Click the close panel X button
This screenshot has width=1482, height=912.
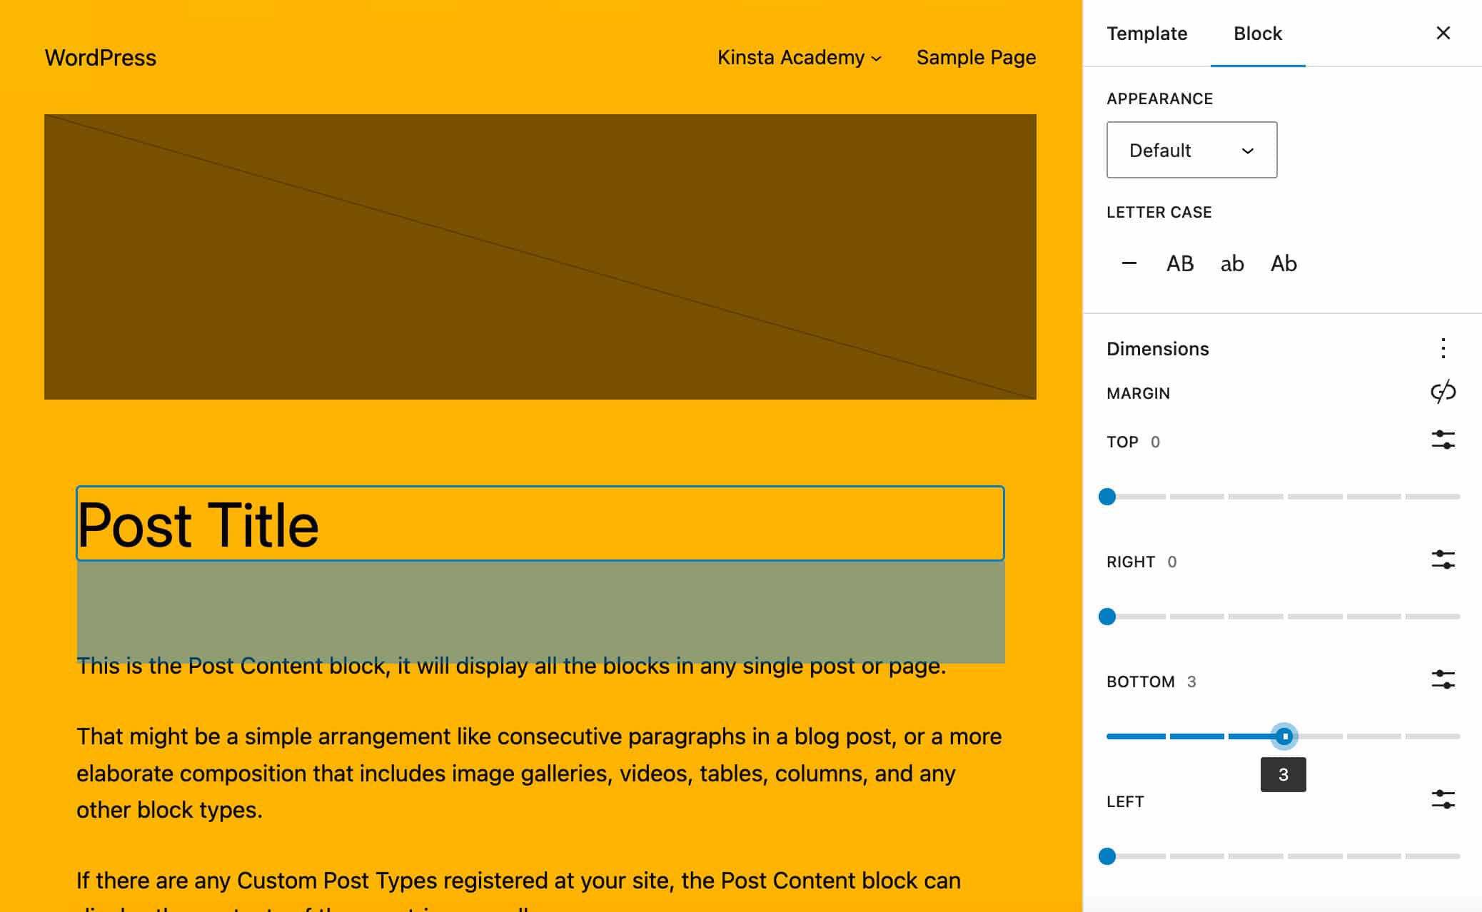[x=1444, y=31]
